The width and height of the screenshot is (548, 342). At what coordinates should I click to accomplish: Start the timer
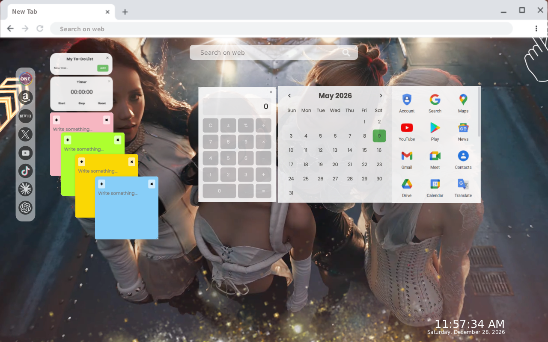pyautogui.click(x=62, y=103)
